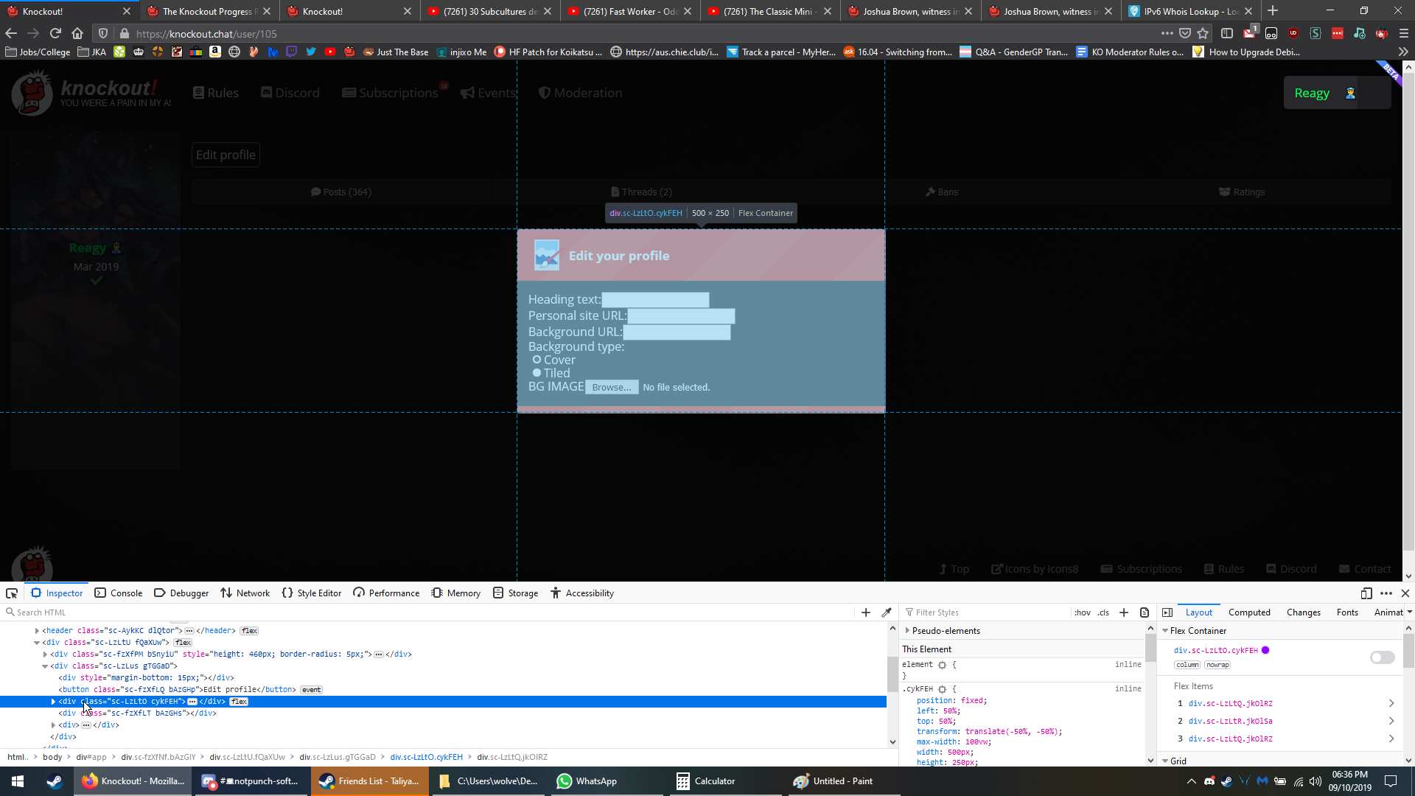This screenshot has width=1415, height=796.
Task: Show more bookmarks overflow chevron
Action: tap(1403, 52)
